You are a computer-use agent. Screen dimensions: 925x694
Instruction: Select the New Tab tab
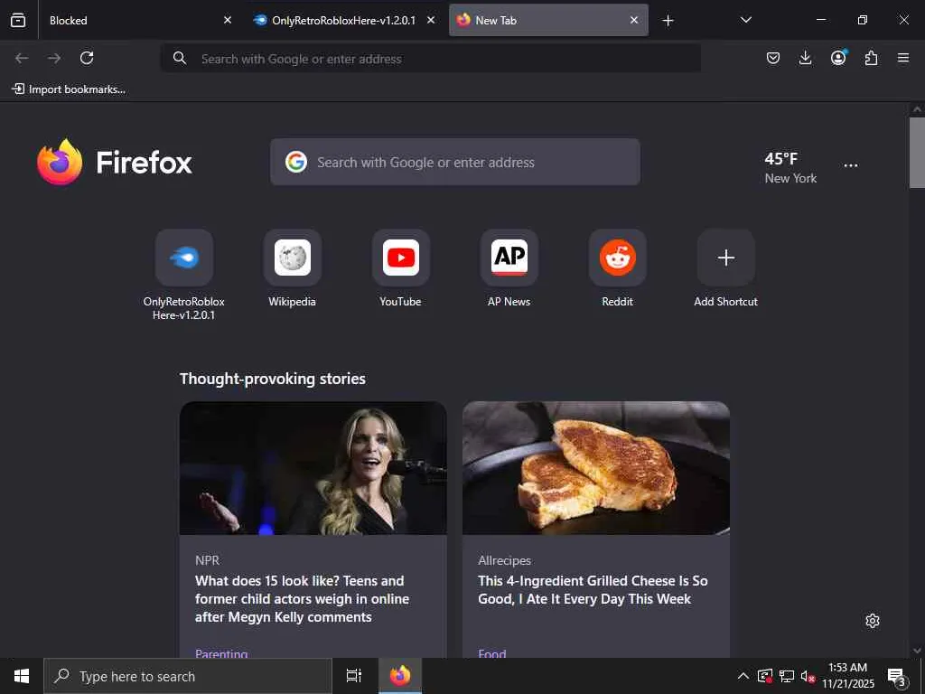point(548,20)
